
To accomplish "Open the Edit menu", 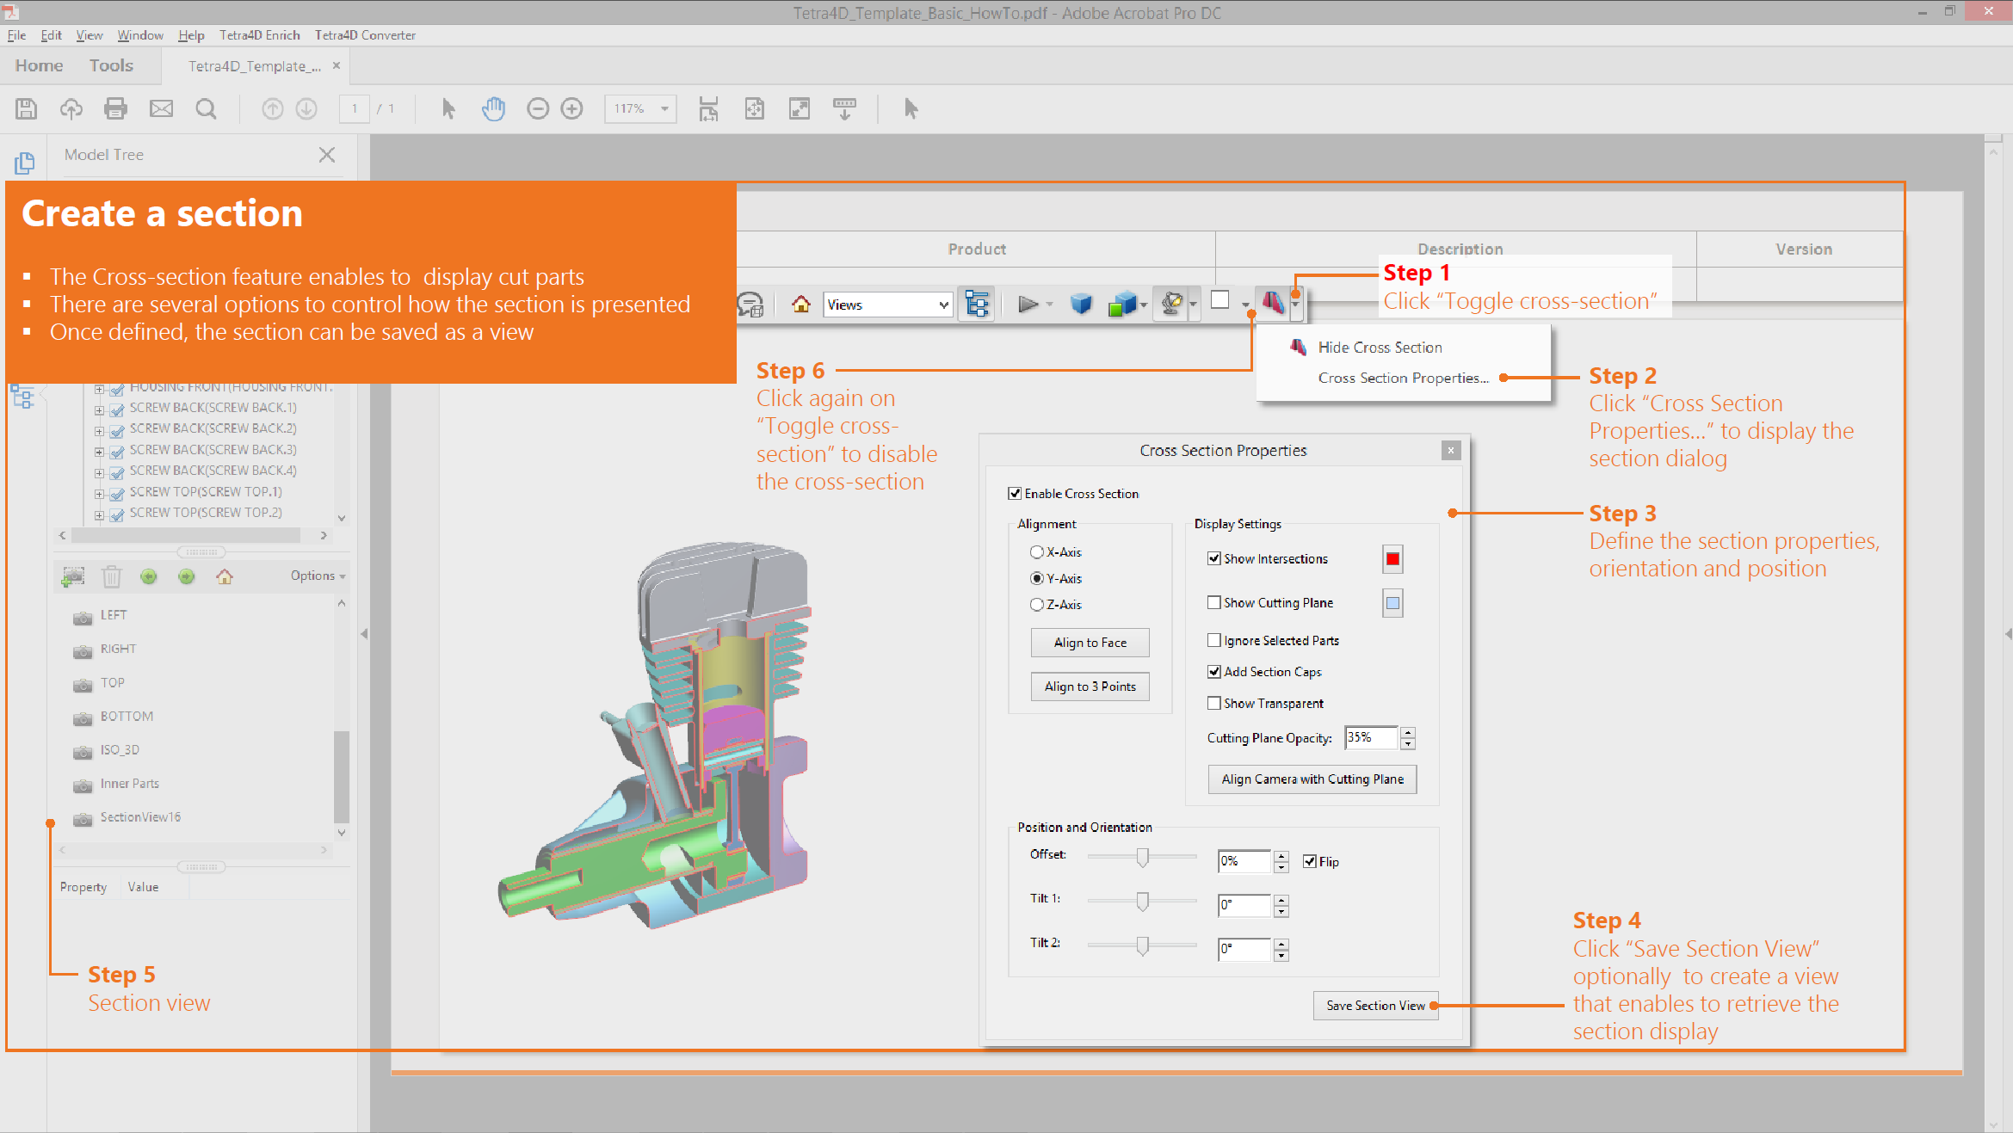I will (x=51, y=35).
